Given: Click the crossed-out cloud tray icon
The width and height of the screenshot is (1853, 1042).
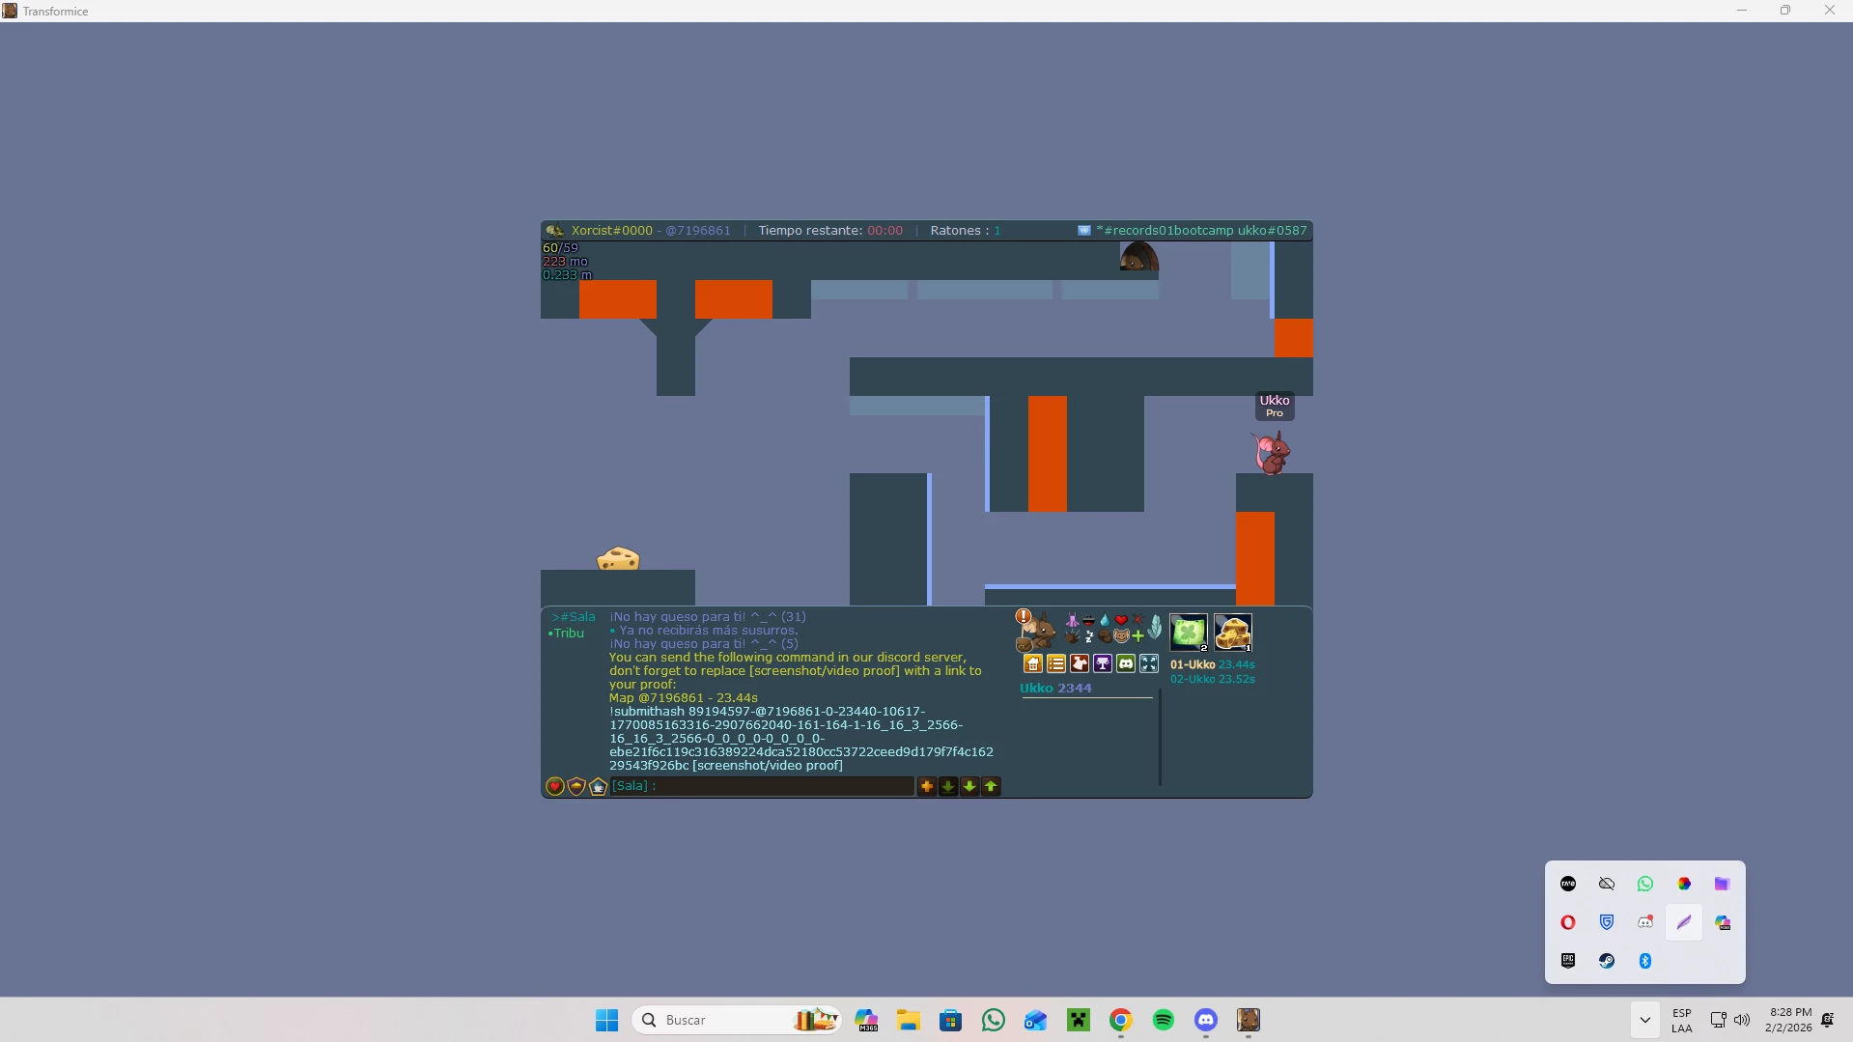Looking at the screenshot, I should click(x=1607, y=884).
